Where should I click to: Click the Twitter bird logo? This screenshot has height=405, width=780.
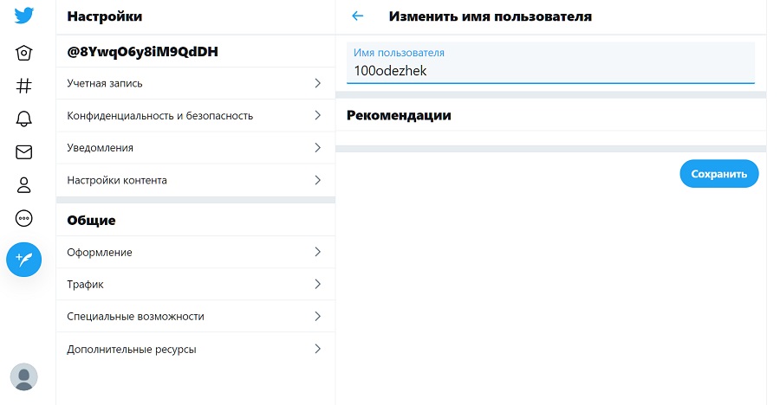24,16
